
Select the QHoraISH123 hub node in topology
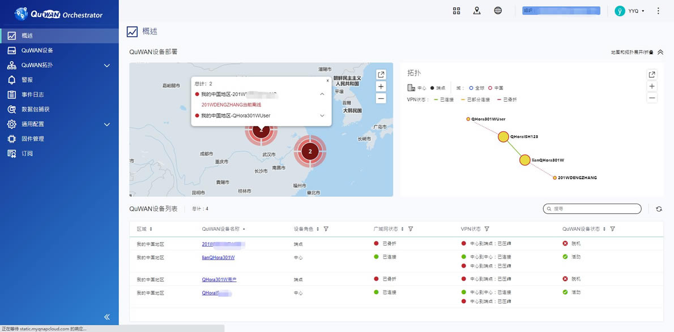click(504, 137)
